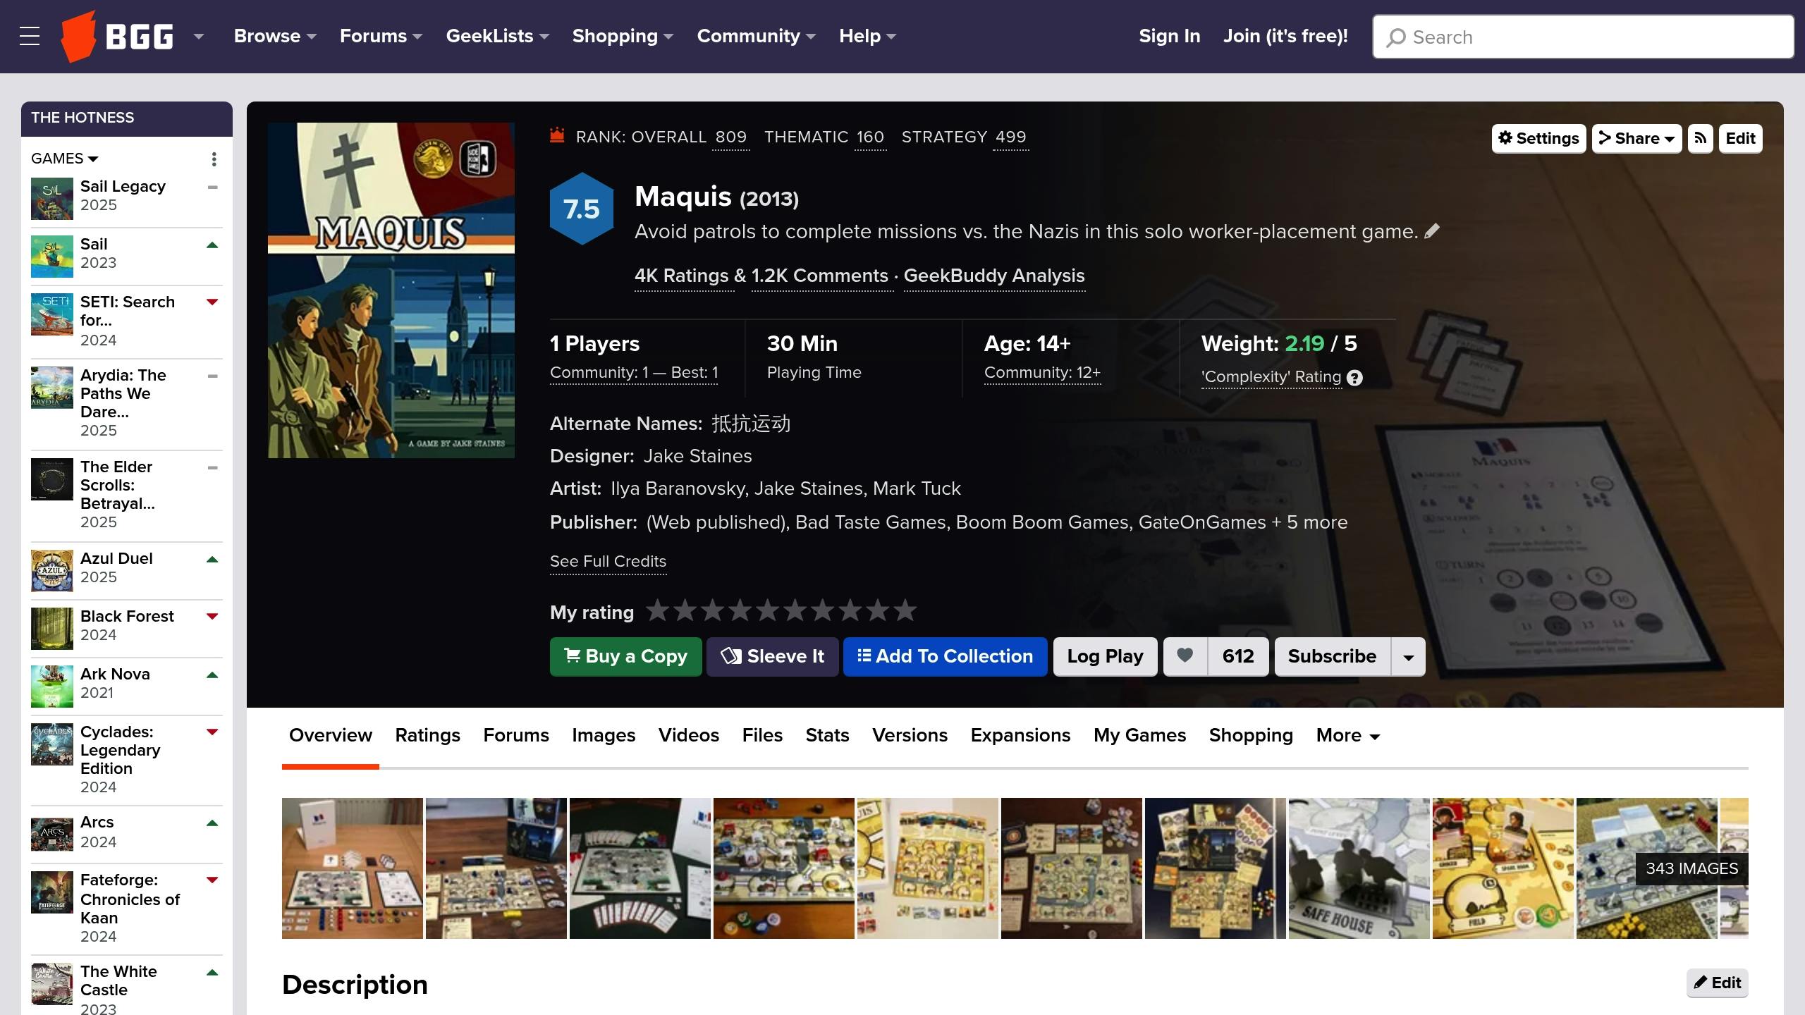Expand the More tab dropdown
The height and width of the screenshot is (1015, 1805).
point(1347,735)
